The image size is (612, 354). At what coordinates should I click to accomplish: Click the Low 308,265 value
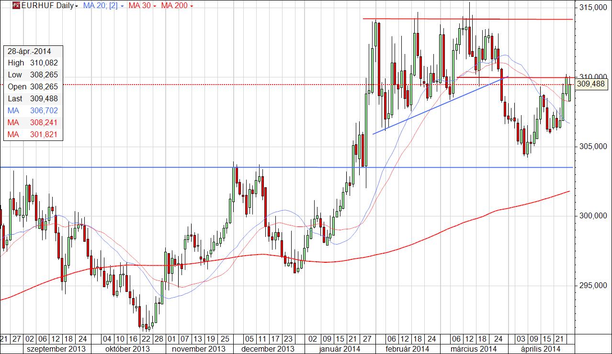click(x=44, y=75)
